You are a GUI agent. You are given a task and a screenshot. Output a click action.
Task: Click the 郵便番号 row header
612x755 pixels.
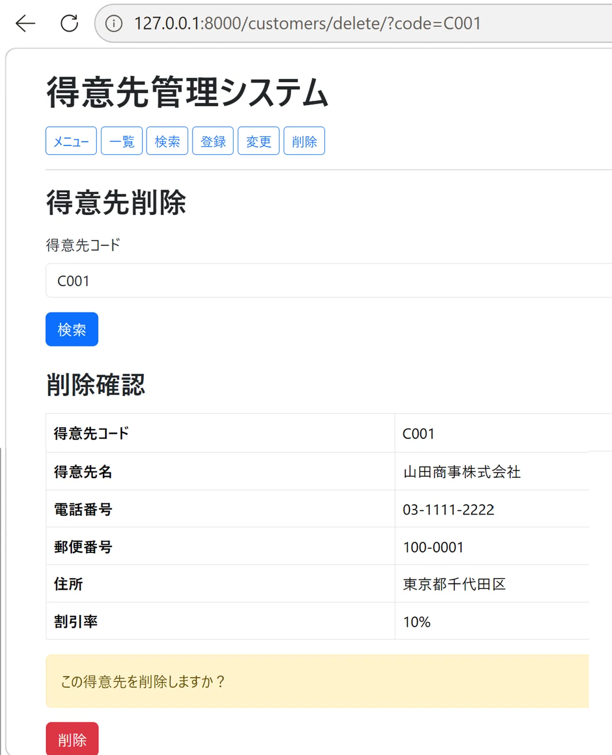(x=220, y=546)
